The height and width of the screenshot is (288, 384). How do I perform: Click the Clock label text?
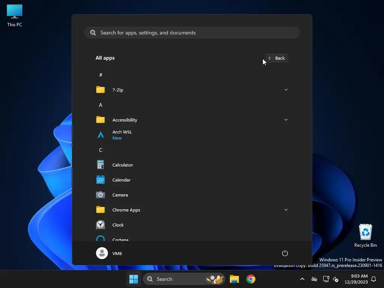[118, 225]
